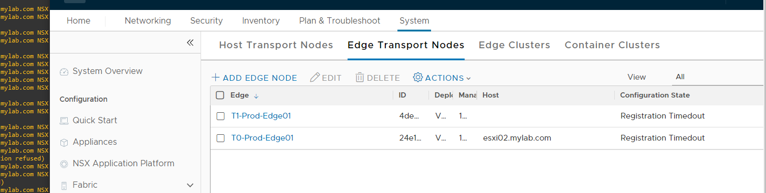Image resolution: width=766 pixels, height=193 pixels.
Task: Sort by the Edge column header arrow
Action: pyautogui.click(x=256, y=96)
